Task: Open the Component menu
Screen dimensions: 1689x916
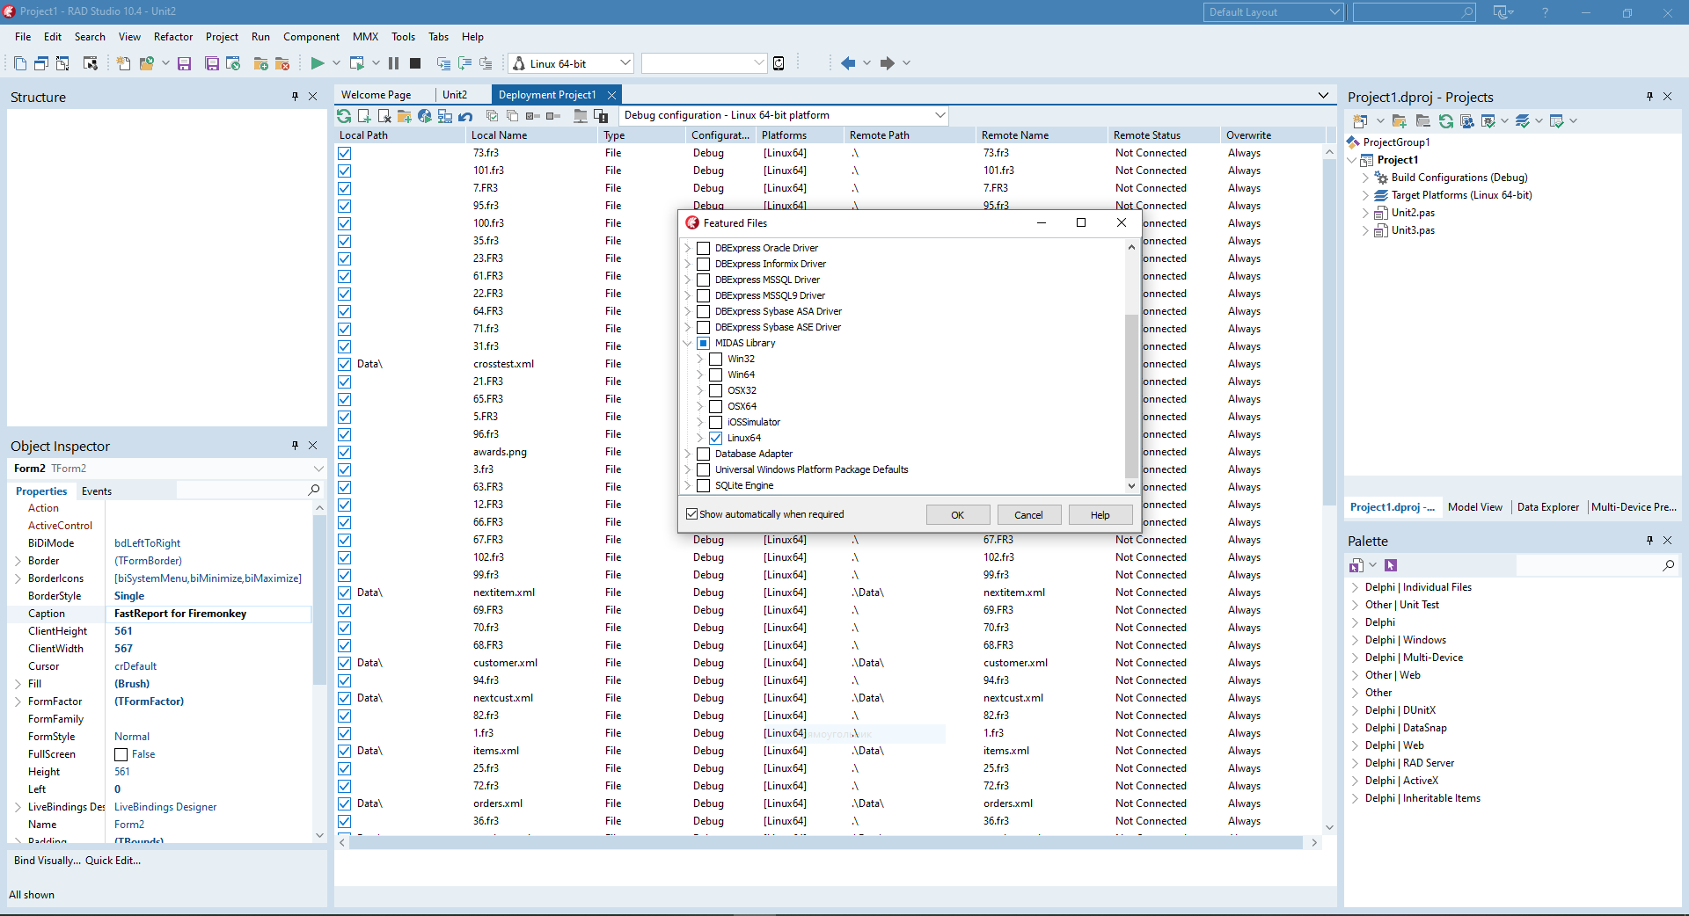Action: point(311,37)
